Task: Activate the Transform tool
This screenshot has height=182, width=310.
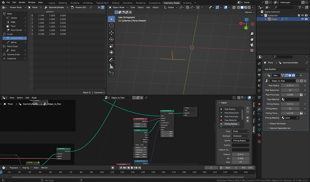Action: [111, 52]
